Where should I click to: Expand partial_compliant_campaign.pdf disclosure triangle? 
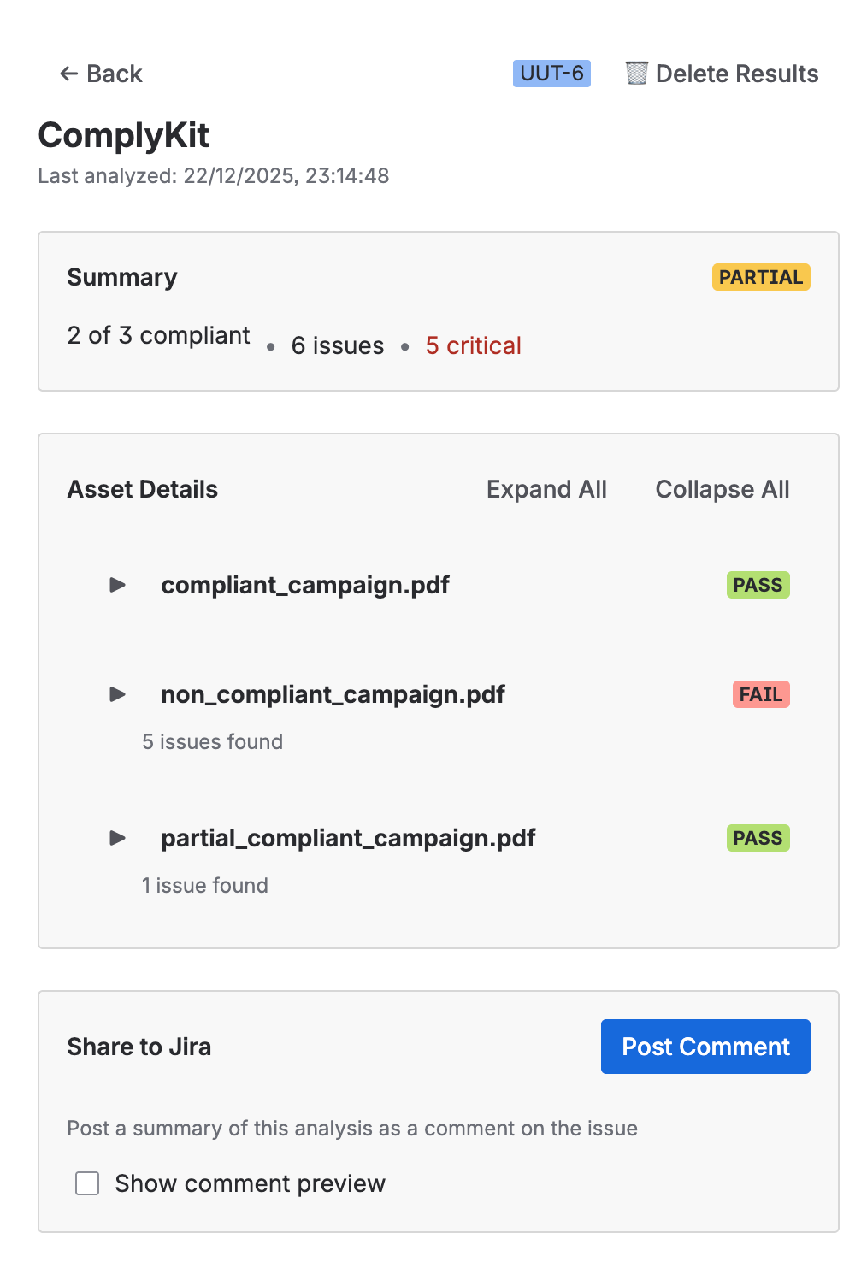point(118,838)
